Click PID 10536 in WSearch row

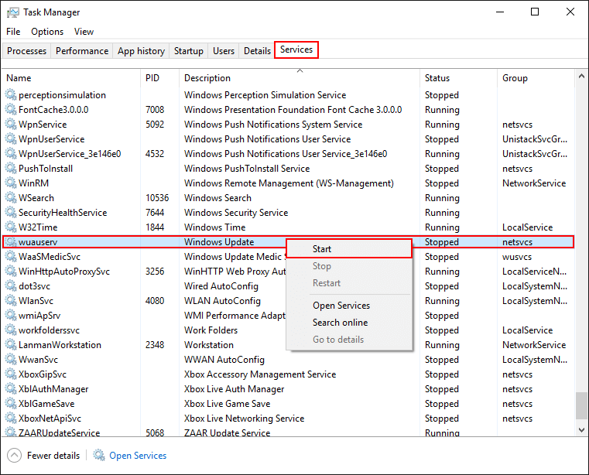(157, 197)
